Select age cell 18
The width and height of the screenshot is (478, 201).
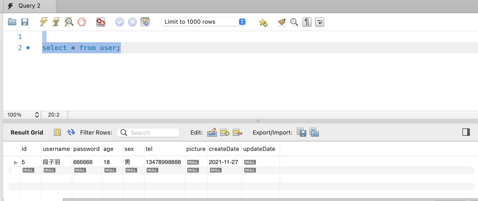pos(112,162)
